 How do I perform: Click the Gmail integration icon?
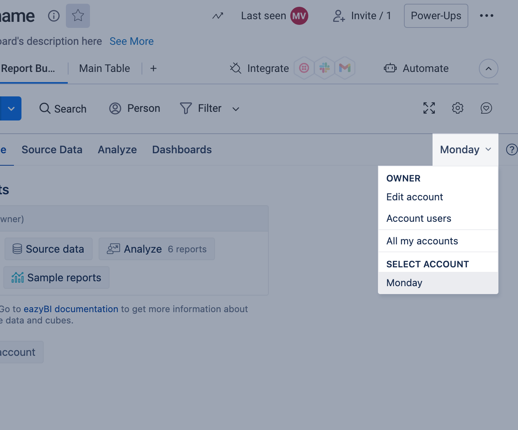coord(345,68)
